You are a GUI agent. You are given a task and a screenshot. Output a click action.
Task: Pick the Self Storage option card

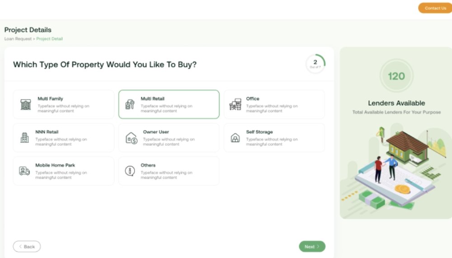[x=274, y=138]
